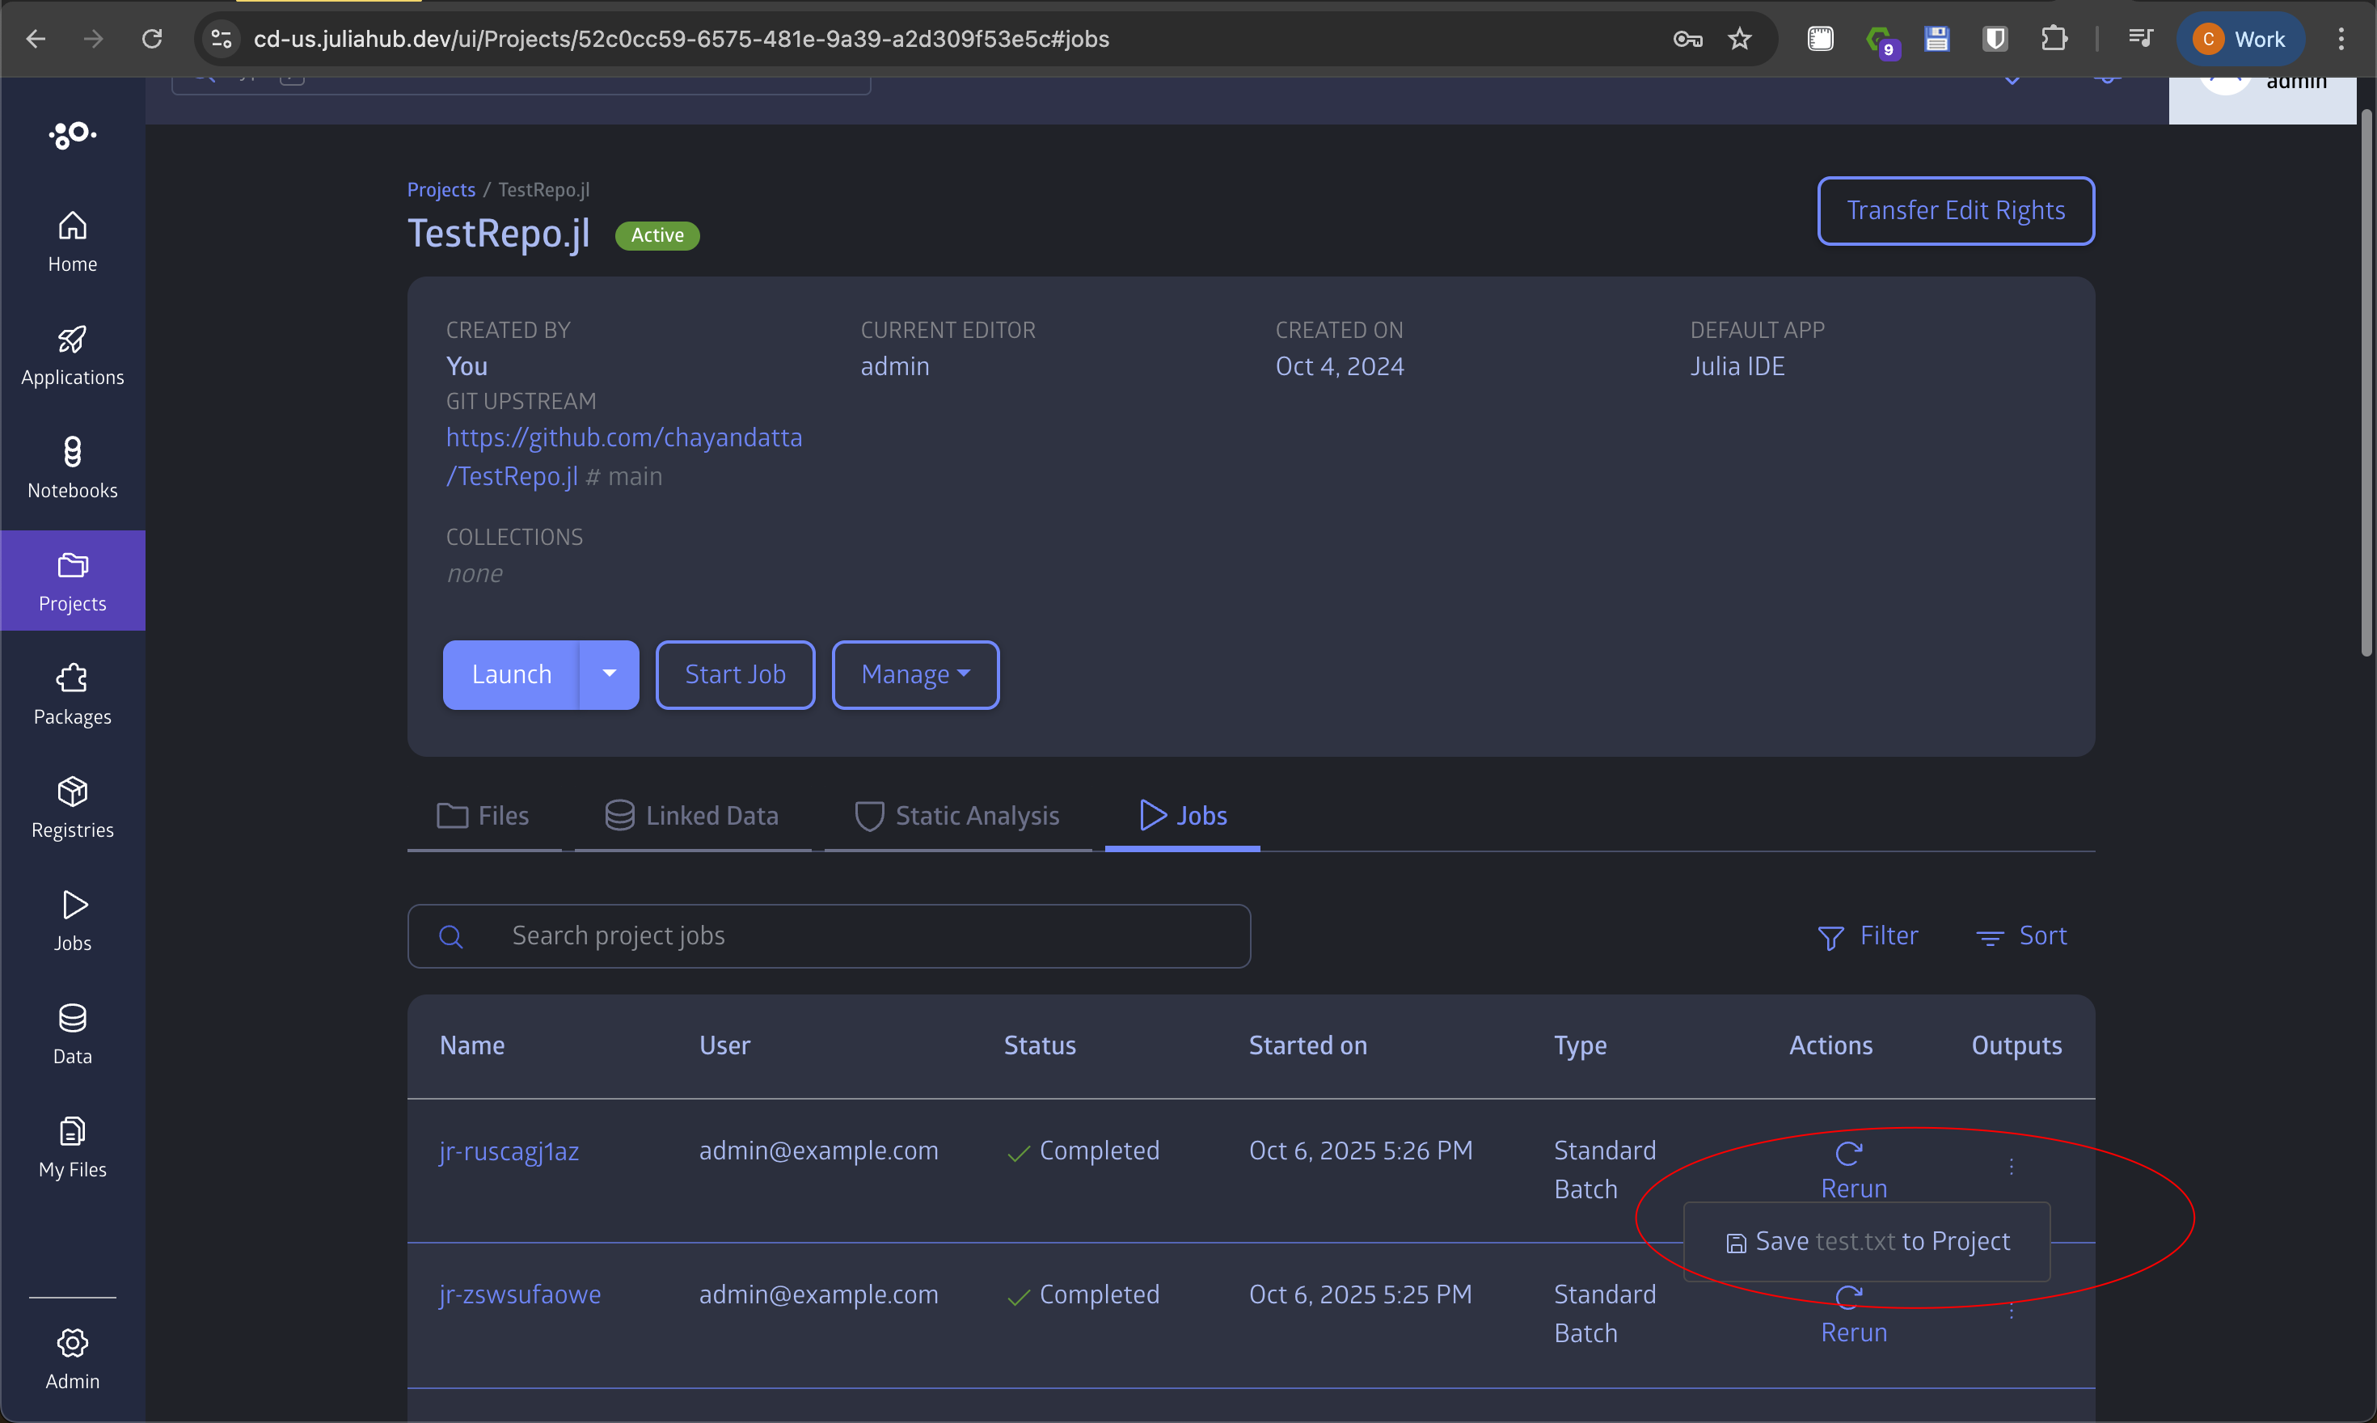Screen dimensions: 2377x1423
Task: Toggle the browser bookmark star
Action: click(x=1739, y=38)
